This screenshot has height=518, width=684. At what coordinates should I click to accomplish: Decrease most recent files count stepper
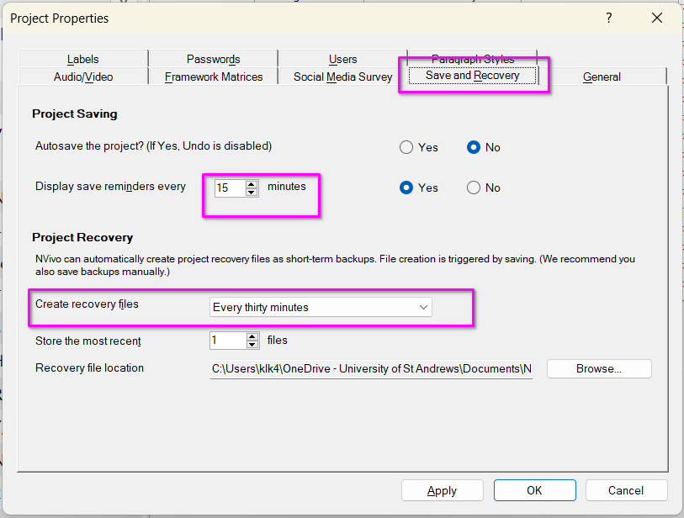(252, 345)
